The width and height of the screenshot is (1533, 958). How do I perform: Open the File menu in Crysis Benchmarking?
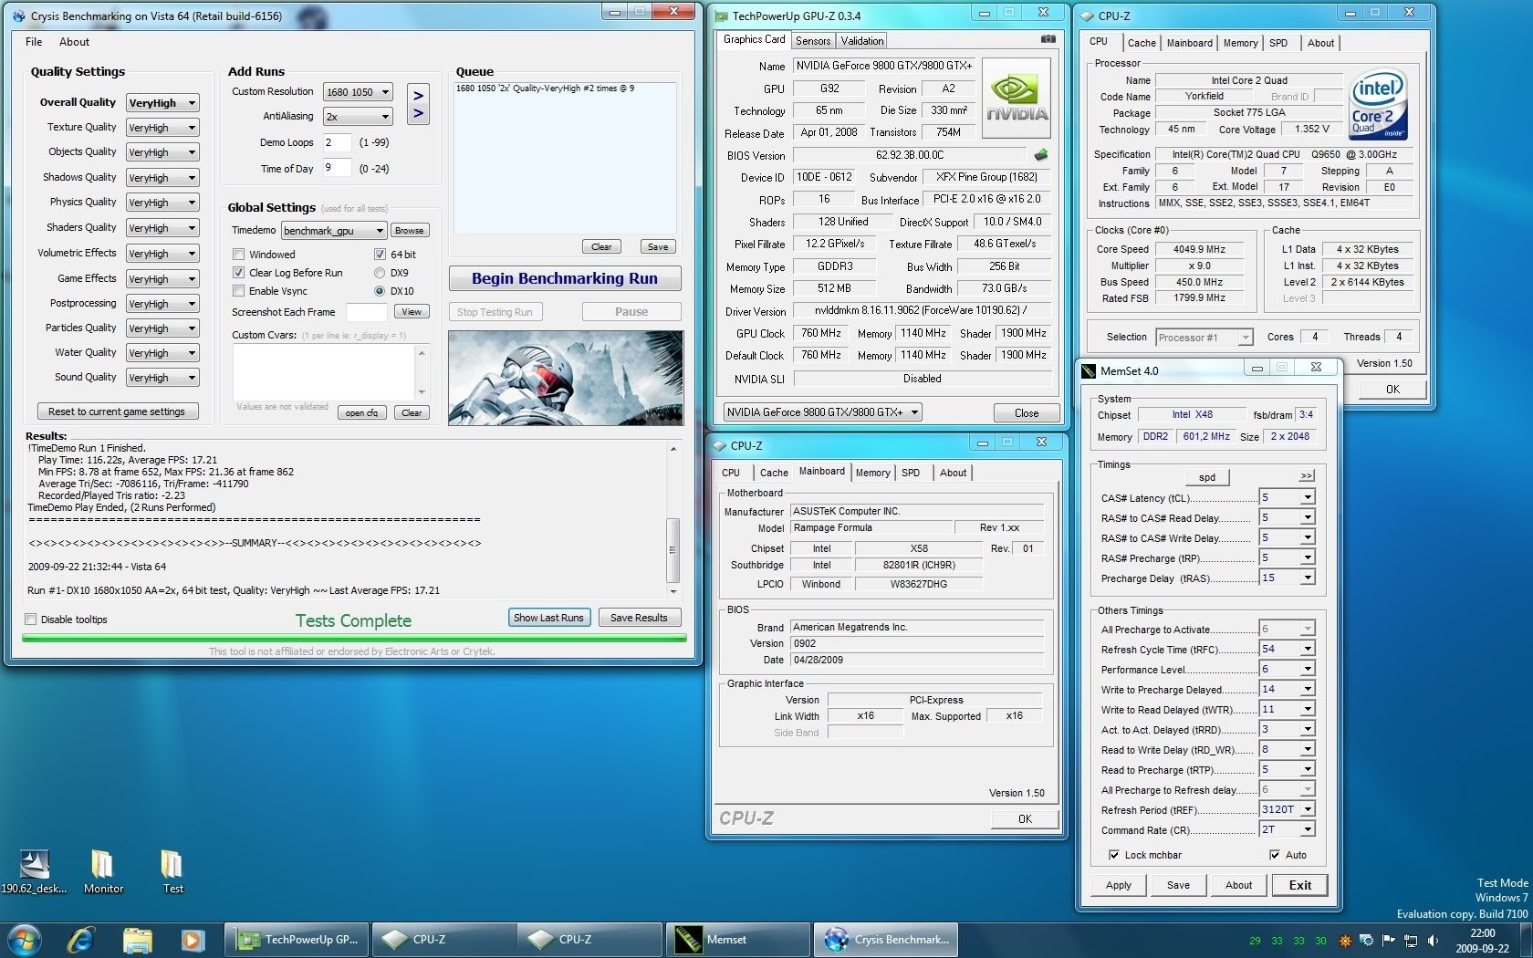point(34,42)
